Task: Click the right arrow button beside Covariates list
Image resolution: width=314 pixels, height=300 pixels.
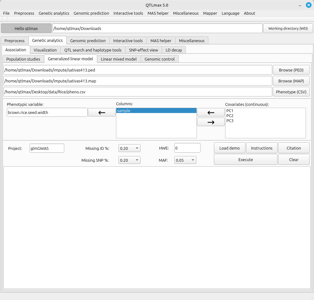Action: click(211, 122)
